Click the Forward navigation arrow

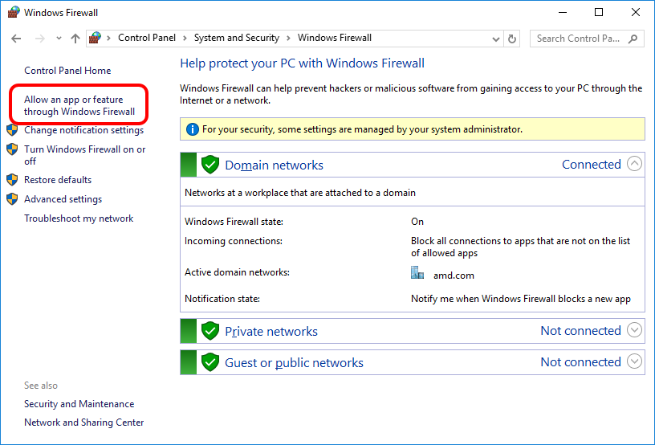coord(39,39)
